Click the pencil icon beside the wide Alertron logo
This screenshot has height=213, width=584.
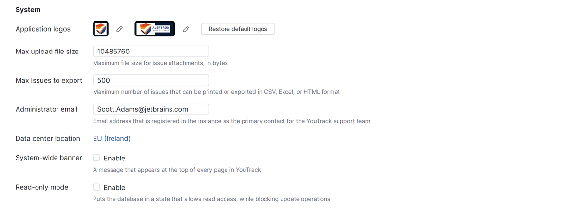click(186, 29)
